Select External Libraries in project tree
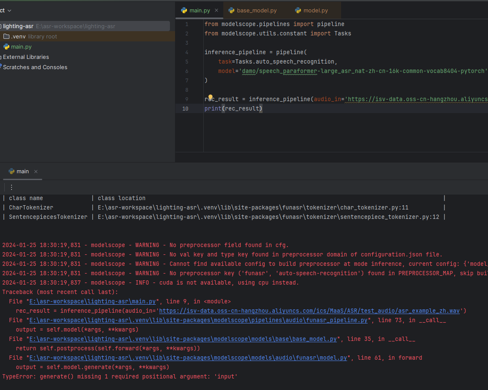The image size is (488, 390). click(26, 57)
